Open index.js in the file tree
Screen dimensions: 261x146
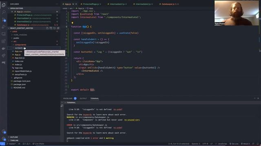[18, 64]
